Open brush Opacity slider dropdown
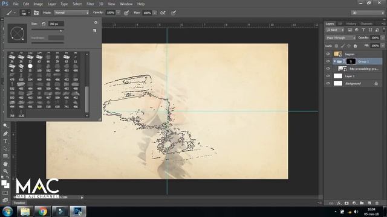The image size is (387, 217). (x=119, y=13)
